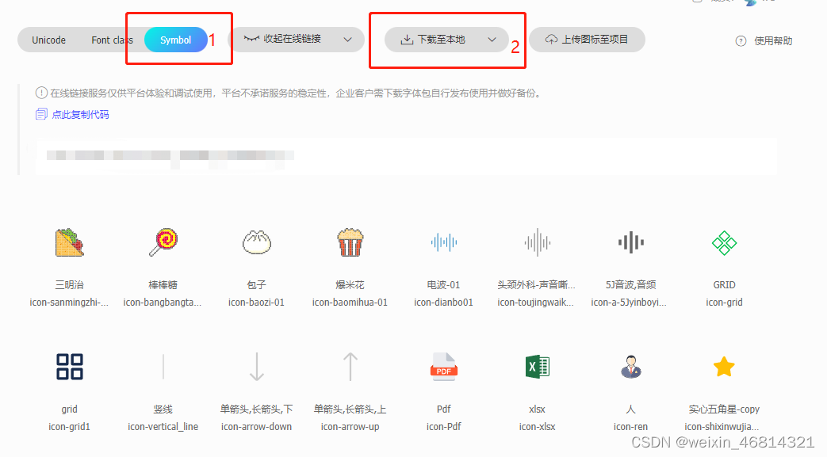Click the icon-ren text label

click(x=631, y=427)
